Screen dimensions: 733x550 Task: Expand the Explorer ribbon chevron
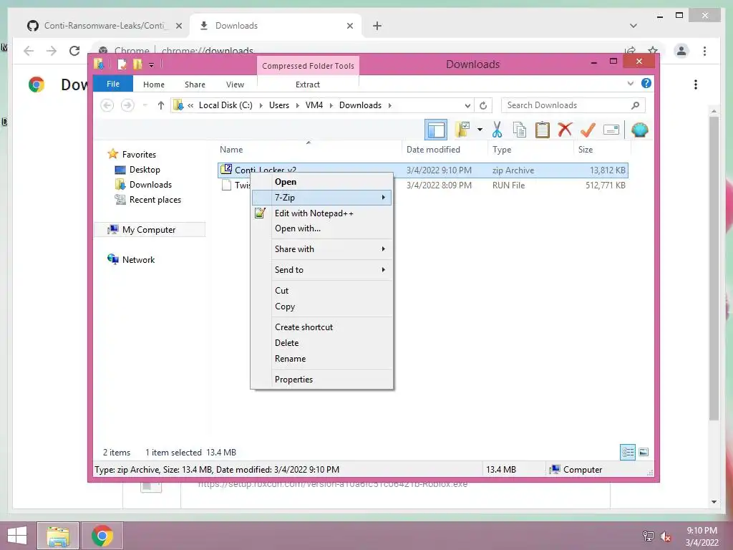click(630, 84)
